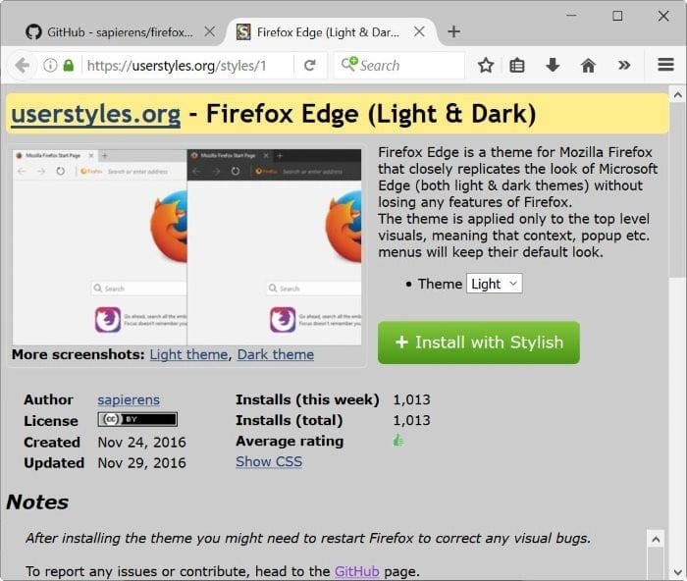687x581 pixels.
Task: Click the 'Nov 24, 2016' created date
Action: (x=141, y=442)
